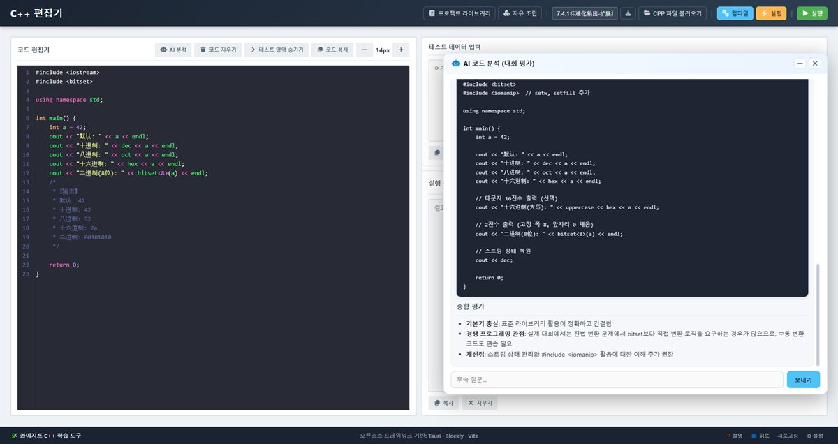
Task: Click 'return 0;' line in left editor
Action: click(x=64, y=265)
